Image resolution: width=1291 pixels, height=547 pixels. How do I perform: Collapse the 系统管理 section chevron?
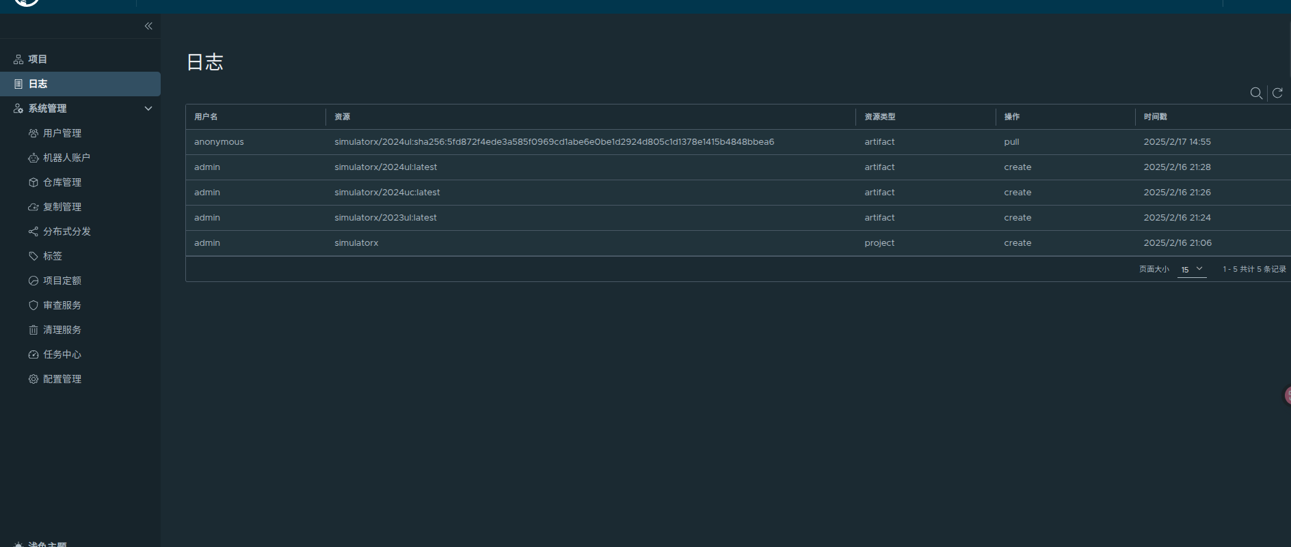(148, 109)
